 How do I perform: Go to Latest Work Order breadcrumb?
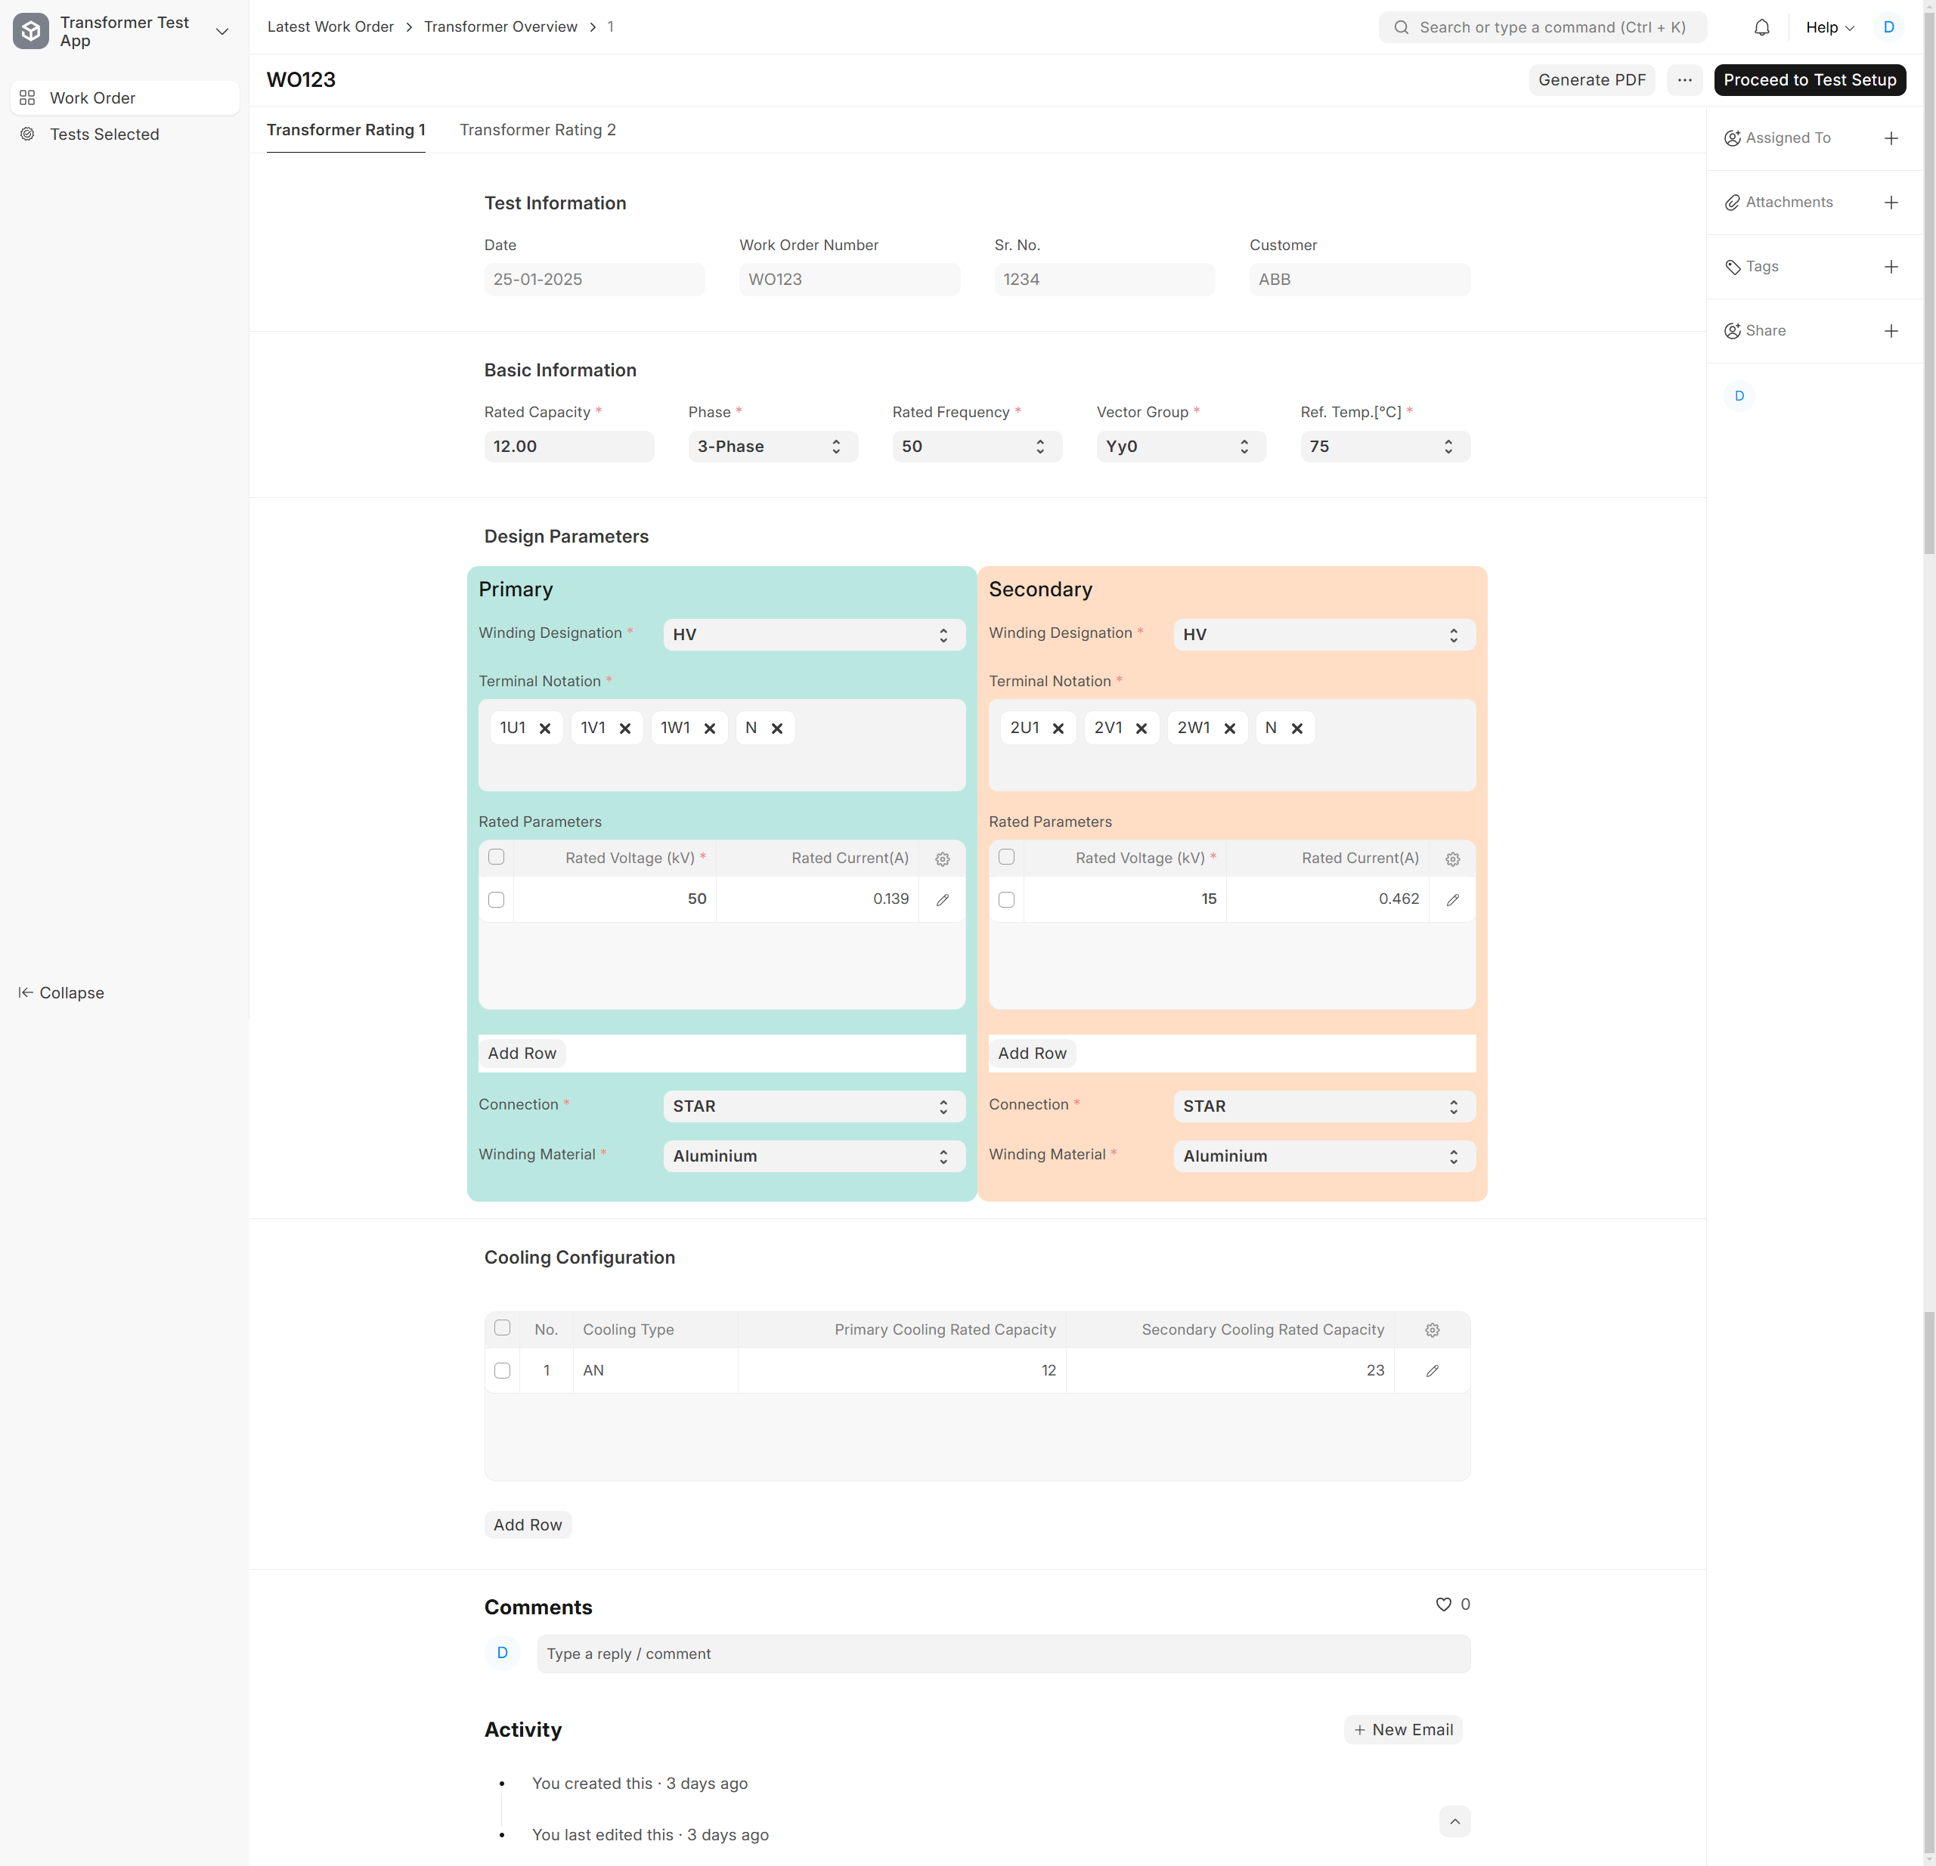point(330,26)
